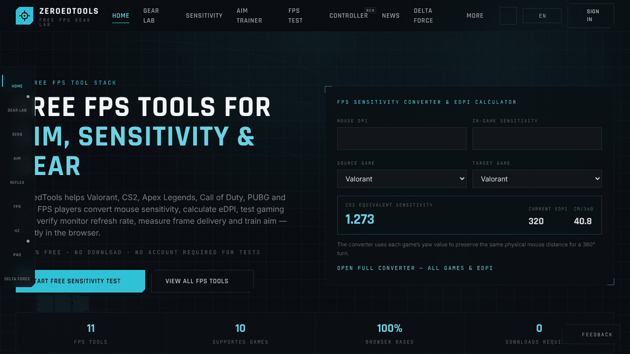Click the NEW badge above Controller

(x=370, y=10)
